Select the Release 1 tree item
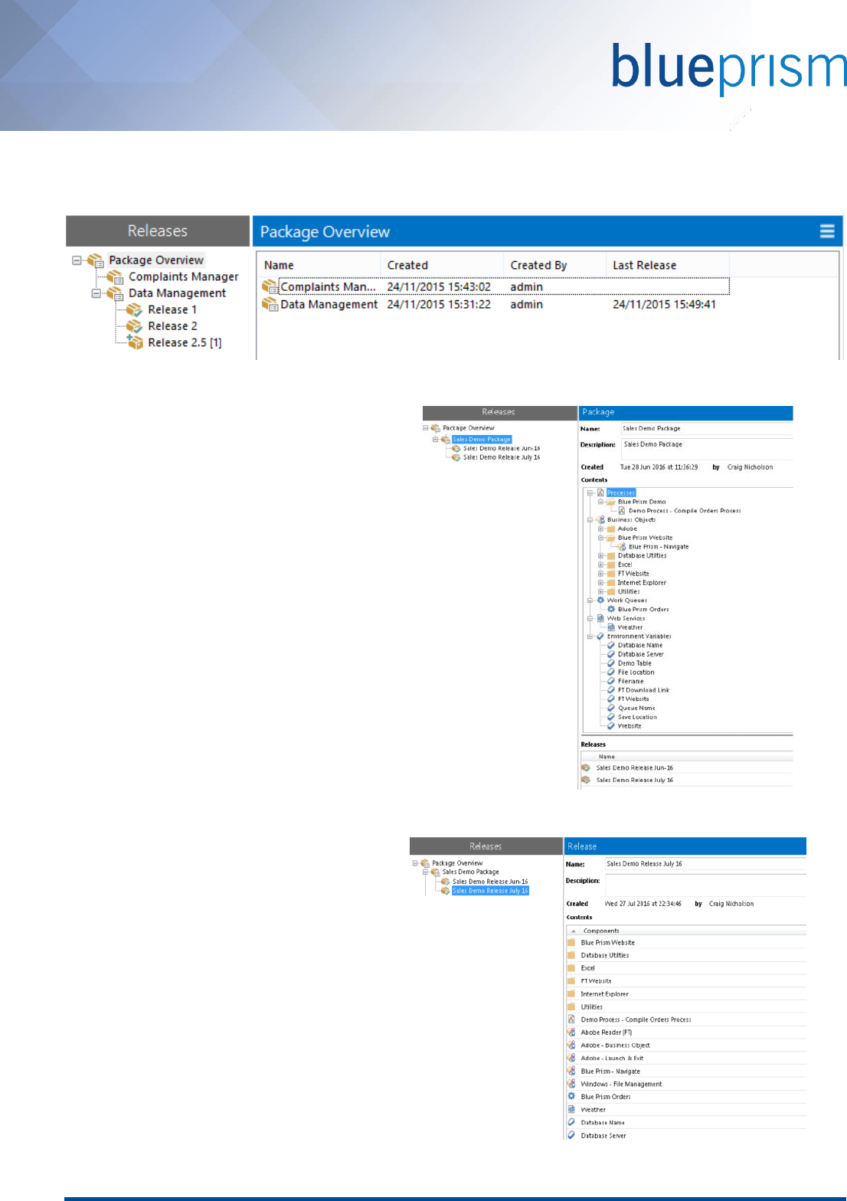Viewport: 847px width, 1201px height. click(172, 309)
